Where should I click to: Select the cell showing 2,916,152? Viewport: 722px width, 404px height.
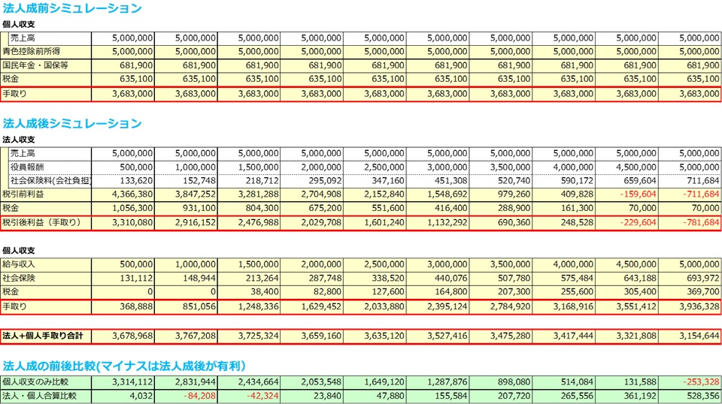click(x=186, y=222)
